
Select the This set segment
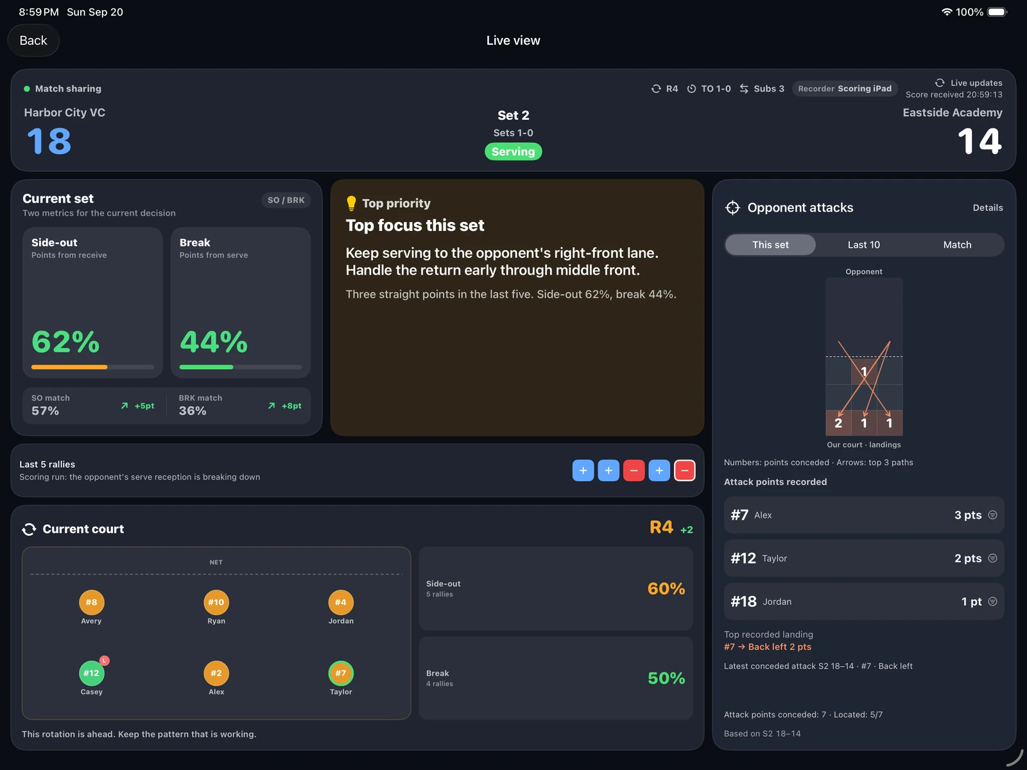point(770,244)
